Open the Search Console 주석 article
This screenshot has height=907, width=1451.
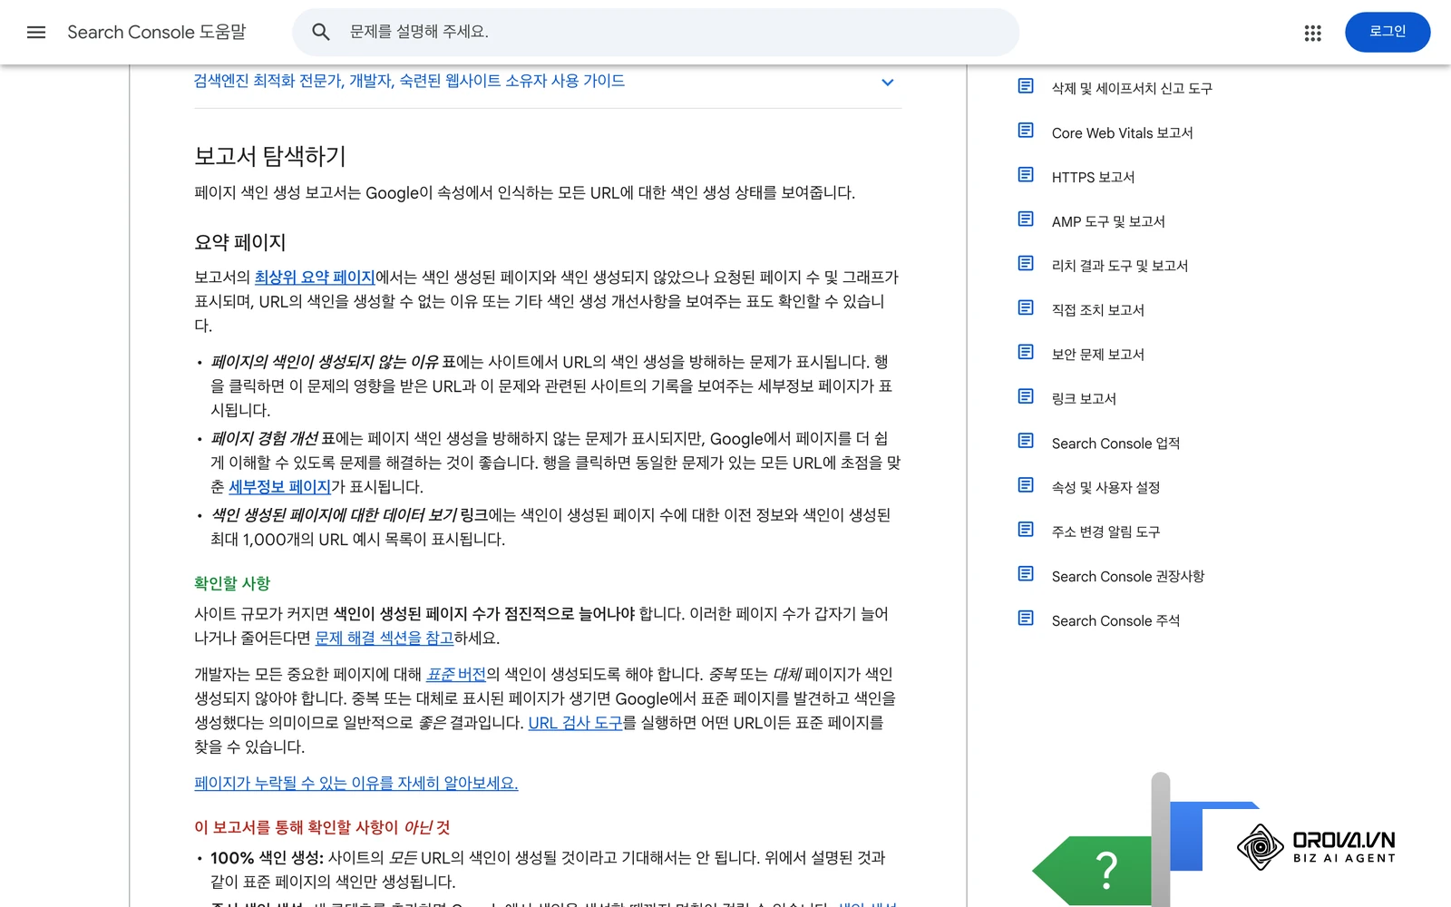(1115, 621)
